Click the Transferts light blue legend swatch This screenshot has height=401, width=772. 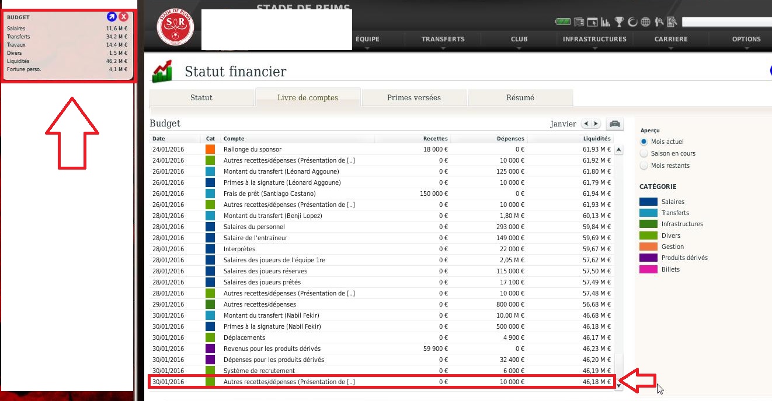click(648, 213)
